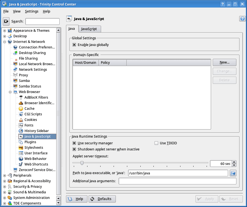This screenshot has width=247, height=207.
Task: Open the View menu
Action: coord(17,11)
